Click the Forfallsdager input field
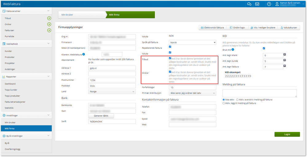This screenshot has width=307, height=157. click(x=192, y=87)
